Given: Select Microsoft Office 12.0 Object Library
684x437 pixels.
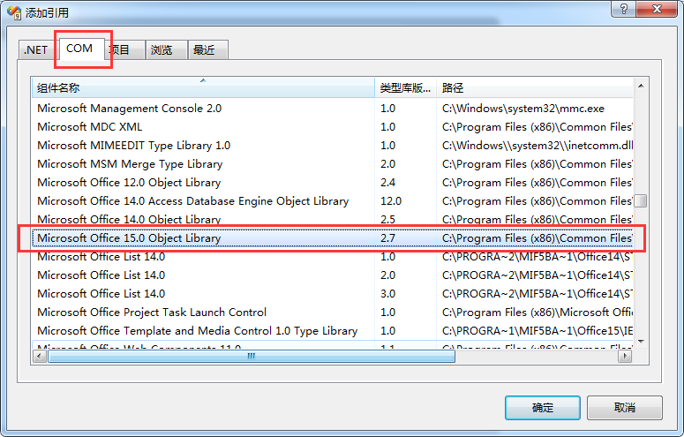Looking at the screenshot, I should click(x=333, y=183).
